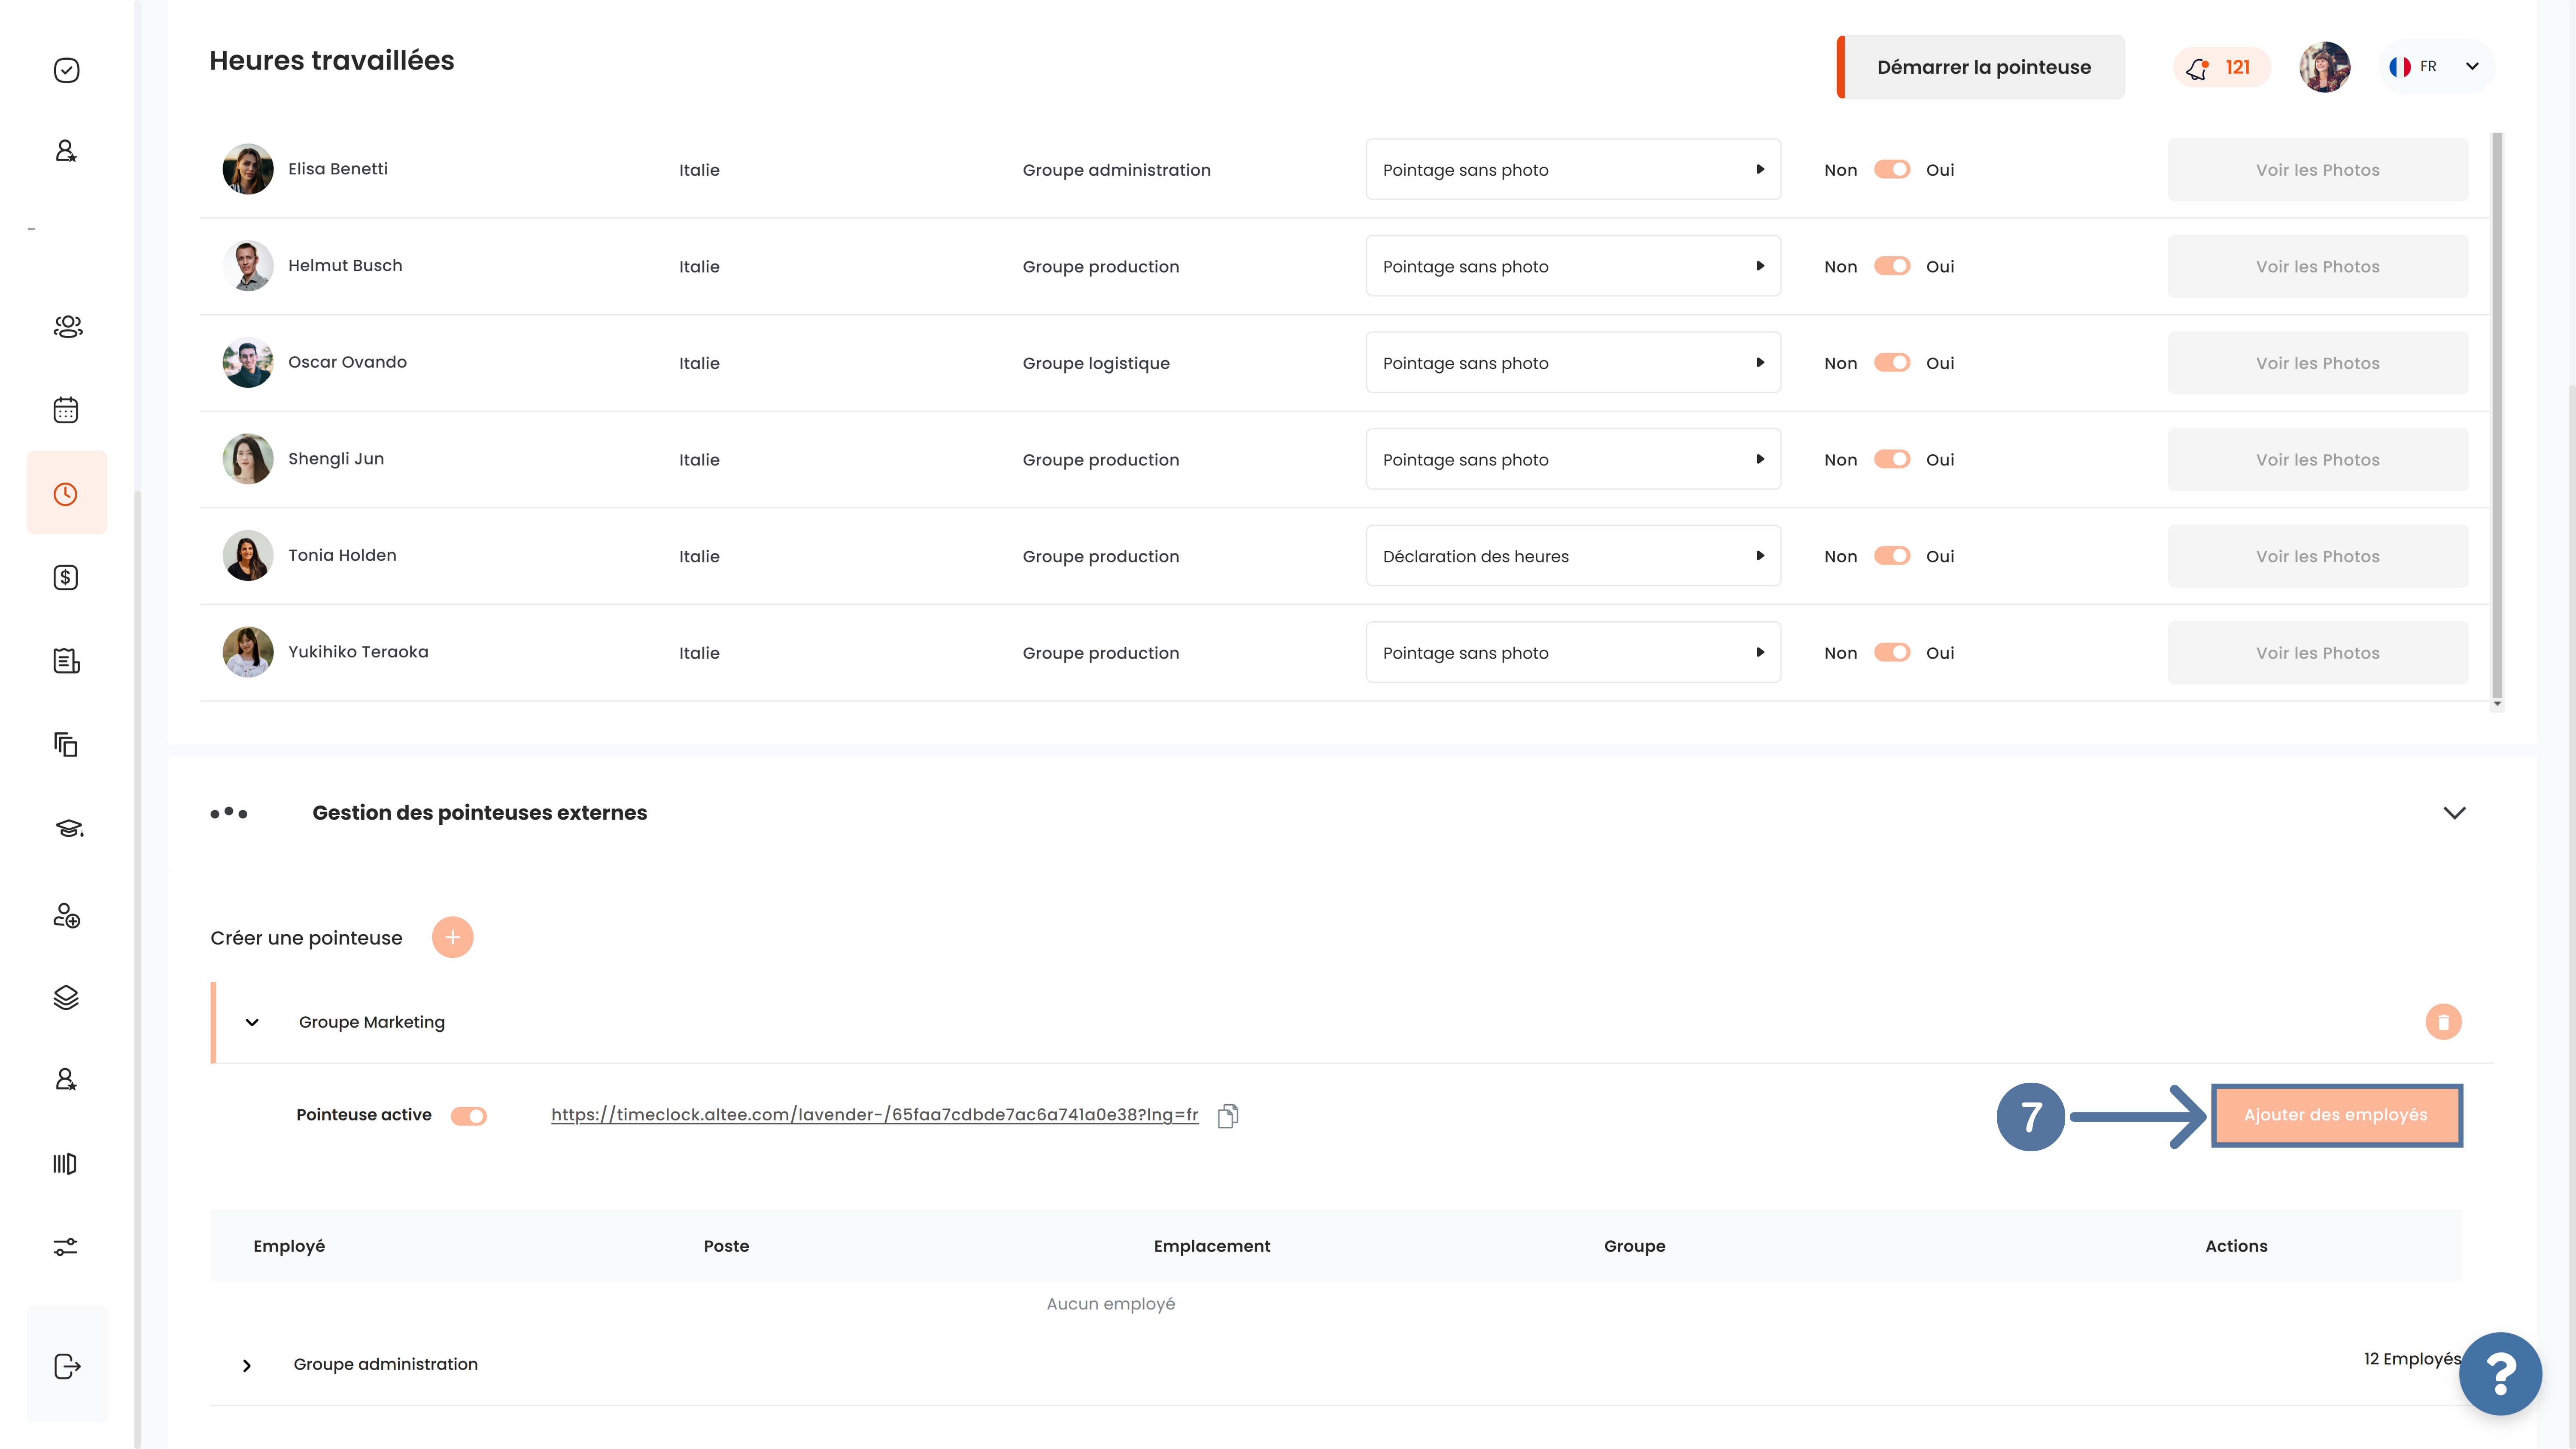Disable the Pointeuse active switch

[x=468, y=1116]
